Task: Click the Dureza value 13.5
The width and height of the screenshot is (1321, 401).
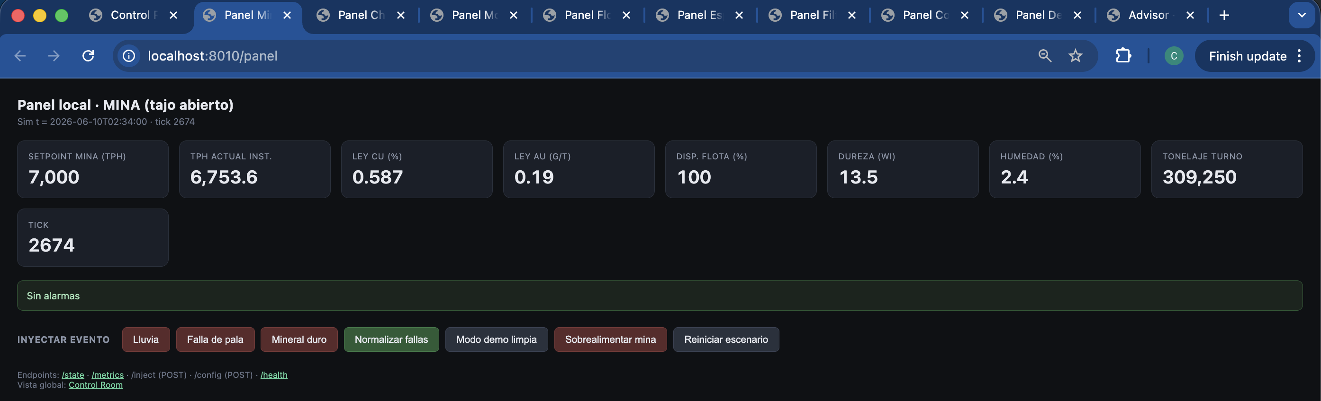Action: coord(858,177)
